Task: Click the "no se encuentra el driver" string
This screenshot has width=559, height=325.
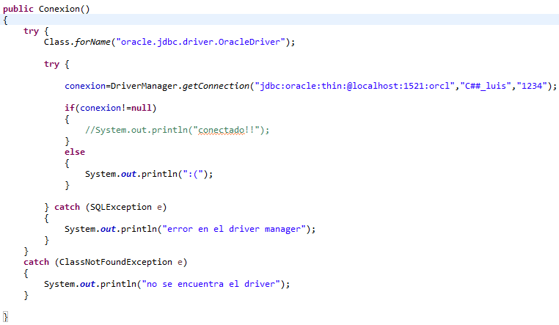Action: (x=211, y=284)
